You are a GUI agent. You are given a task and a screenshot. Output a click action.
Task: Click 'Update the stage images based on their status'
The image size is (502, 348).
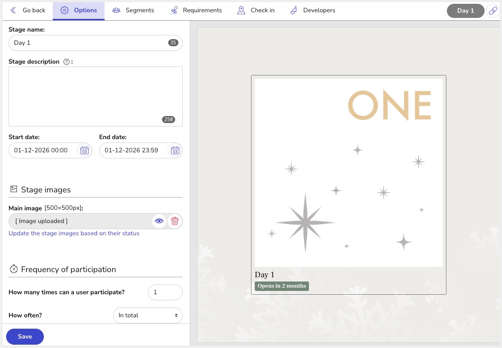[x=74, y=233]
